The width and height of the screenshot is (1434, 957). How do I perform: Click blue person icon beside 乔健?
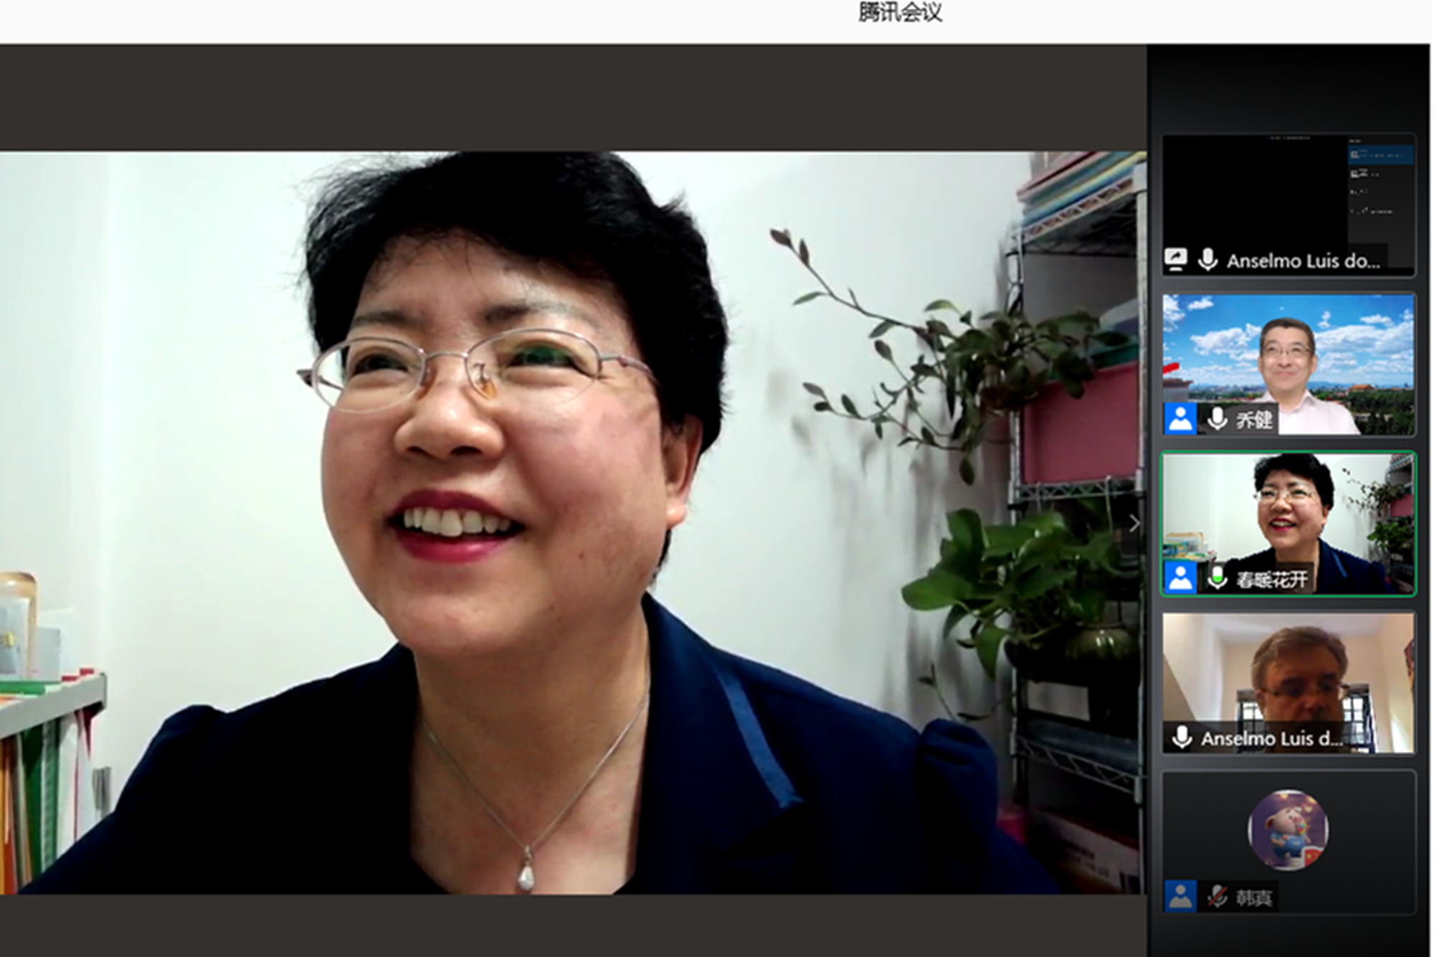click(1180, 419)
